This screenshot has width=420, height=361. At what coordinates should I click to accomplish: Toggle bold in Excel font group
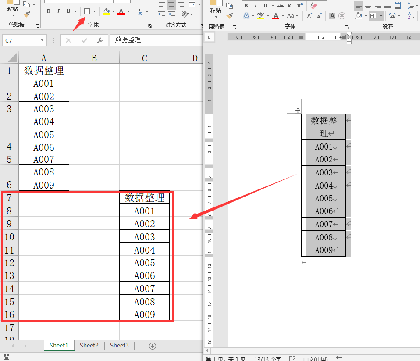pos(49,11)
